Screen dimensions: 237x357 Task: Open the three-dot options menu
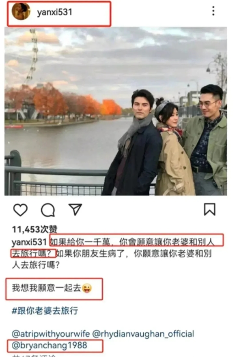coord(213,11)
